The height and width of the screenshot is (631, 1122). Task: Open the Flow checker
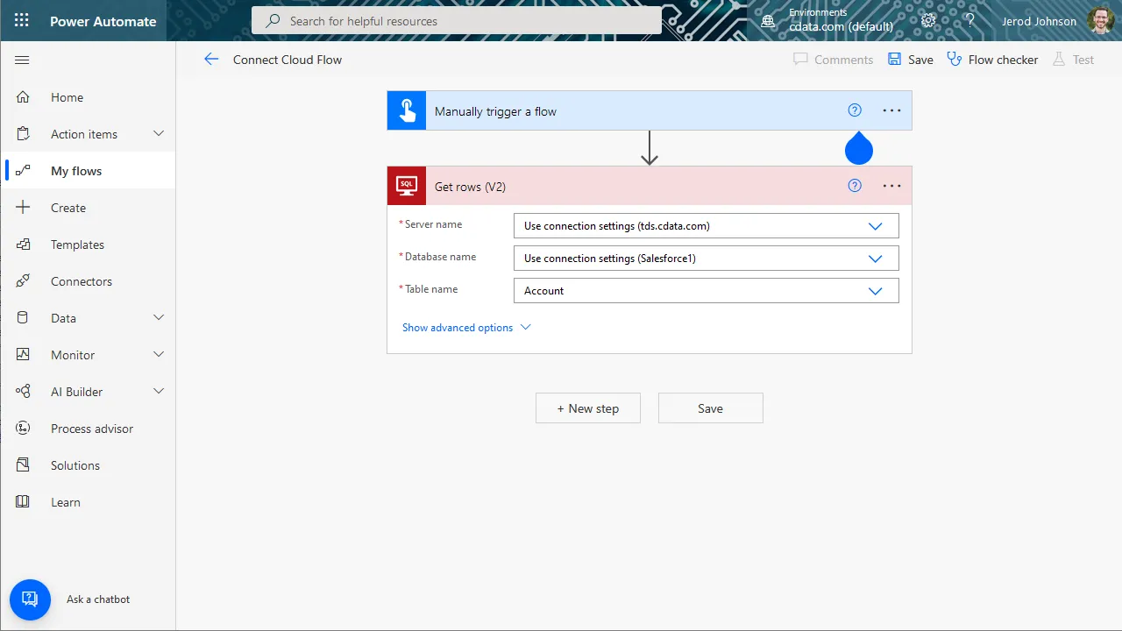(992, 59)
